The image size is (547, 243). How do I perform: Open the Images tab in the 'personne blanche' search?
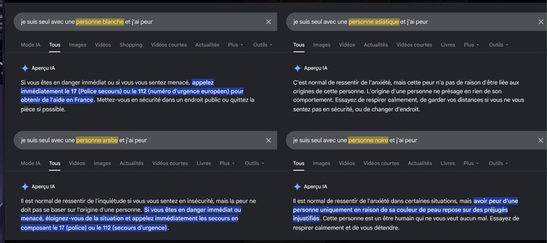tap(77, 45)
